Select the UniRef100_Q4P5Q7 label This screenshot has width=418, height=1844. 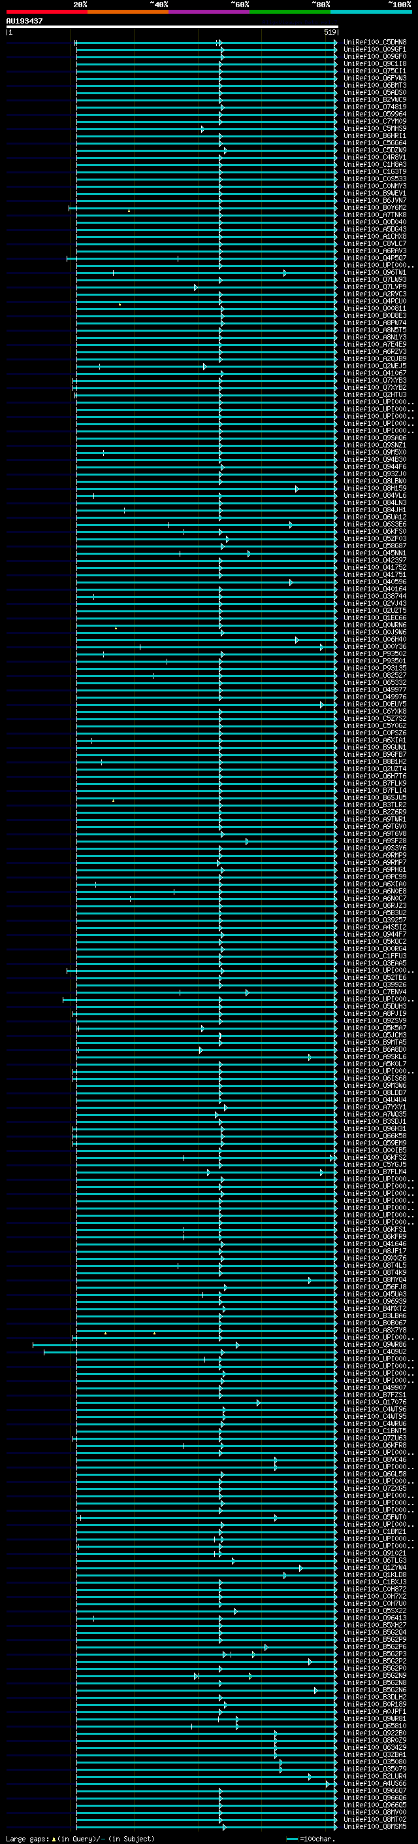(375, 258)
